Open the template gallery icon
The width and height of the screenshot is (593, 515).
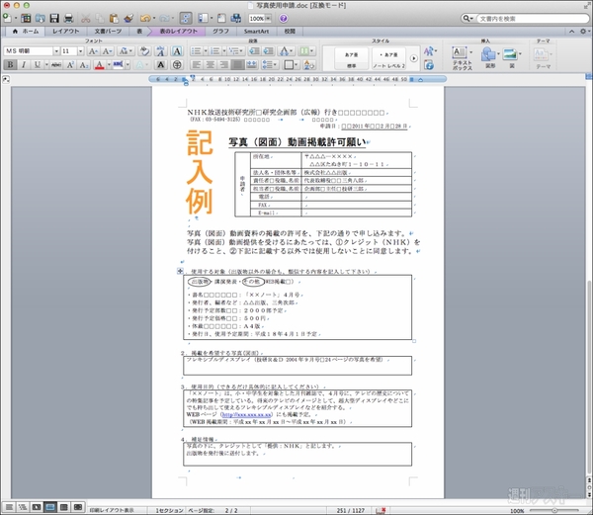click(26, 18)
